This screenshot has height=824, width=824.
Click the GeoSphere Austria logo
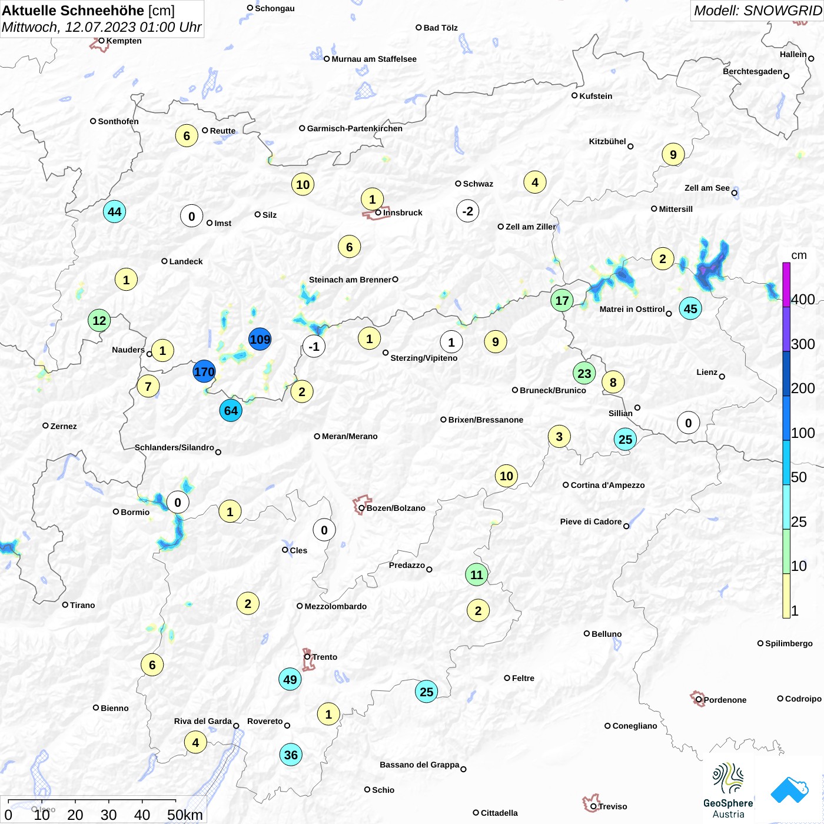click(x=728, y=790)
